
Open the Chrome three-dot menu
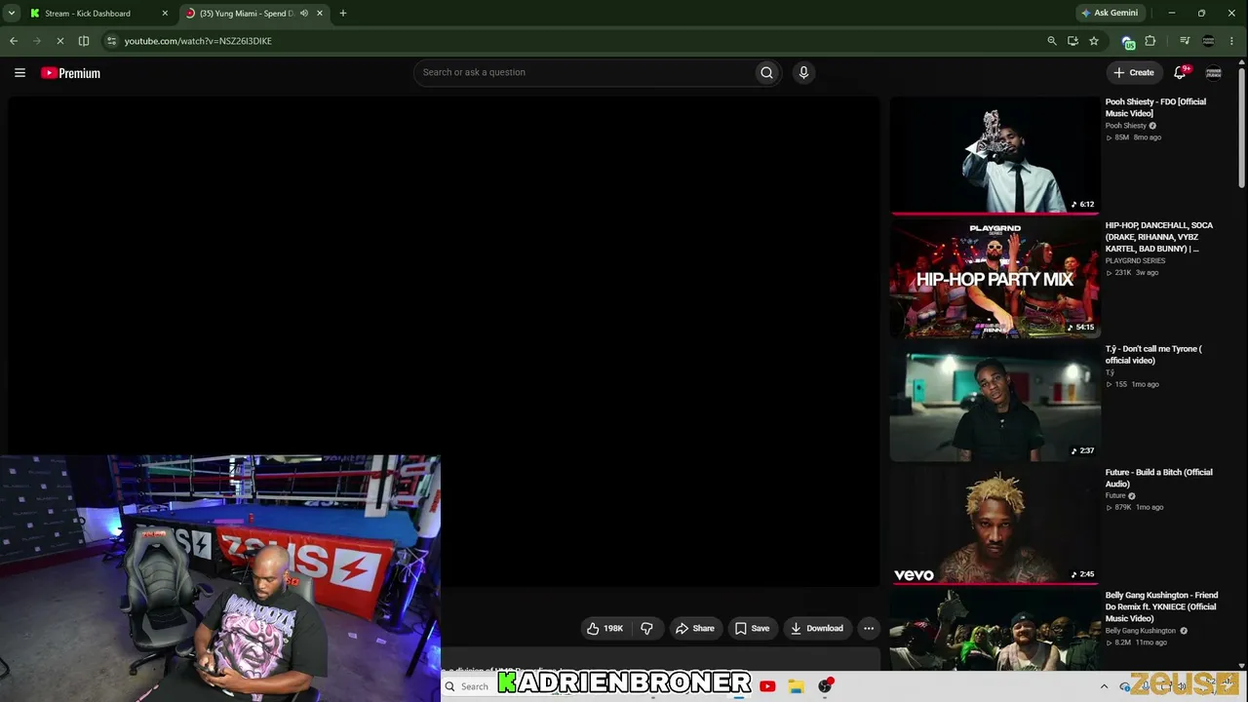click(x=1232, y=41)
